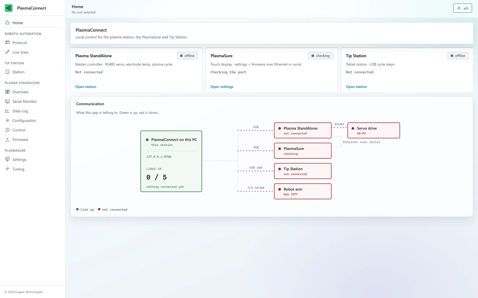Select the Servo drive node
478x298 pixels.
(x=374, y=130)
